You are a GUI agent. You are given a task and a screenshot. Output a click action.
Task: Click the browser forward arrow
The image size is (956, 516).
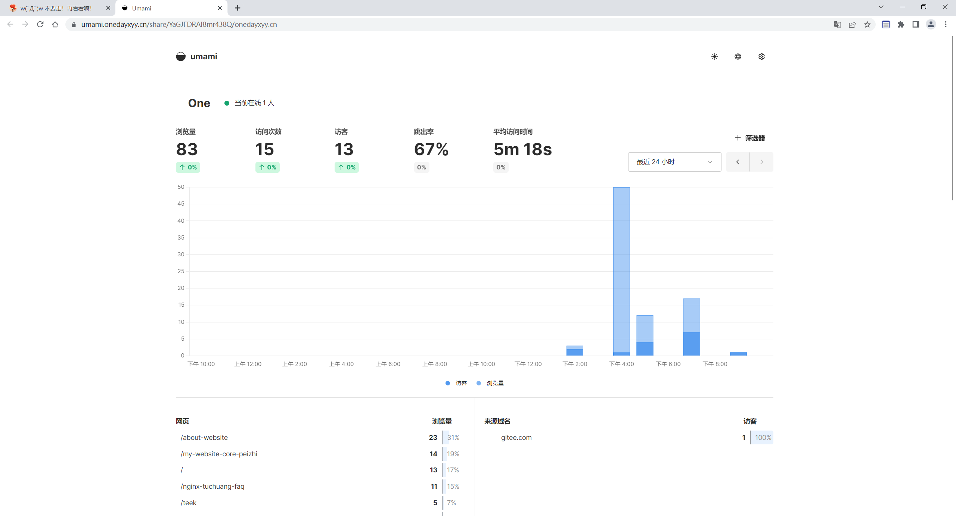pos(25,24)
